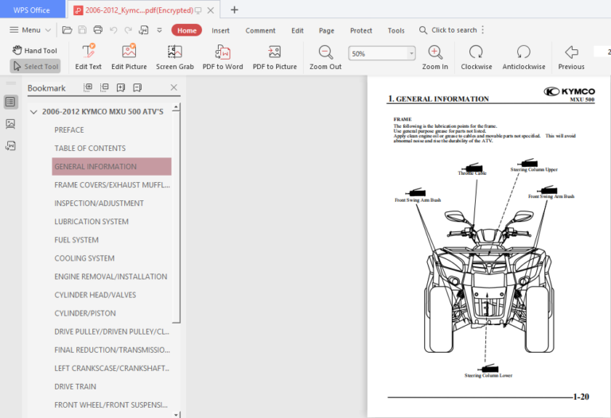Click the PDF to Picture converter

click(x=274, y=57)
